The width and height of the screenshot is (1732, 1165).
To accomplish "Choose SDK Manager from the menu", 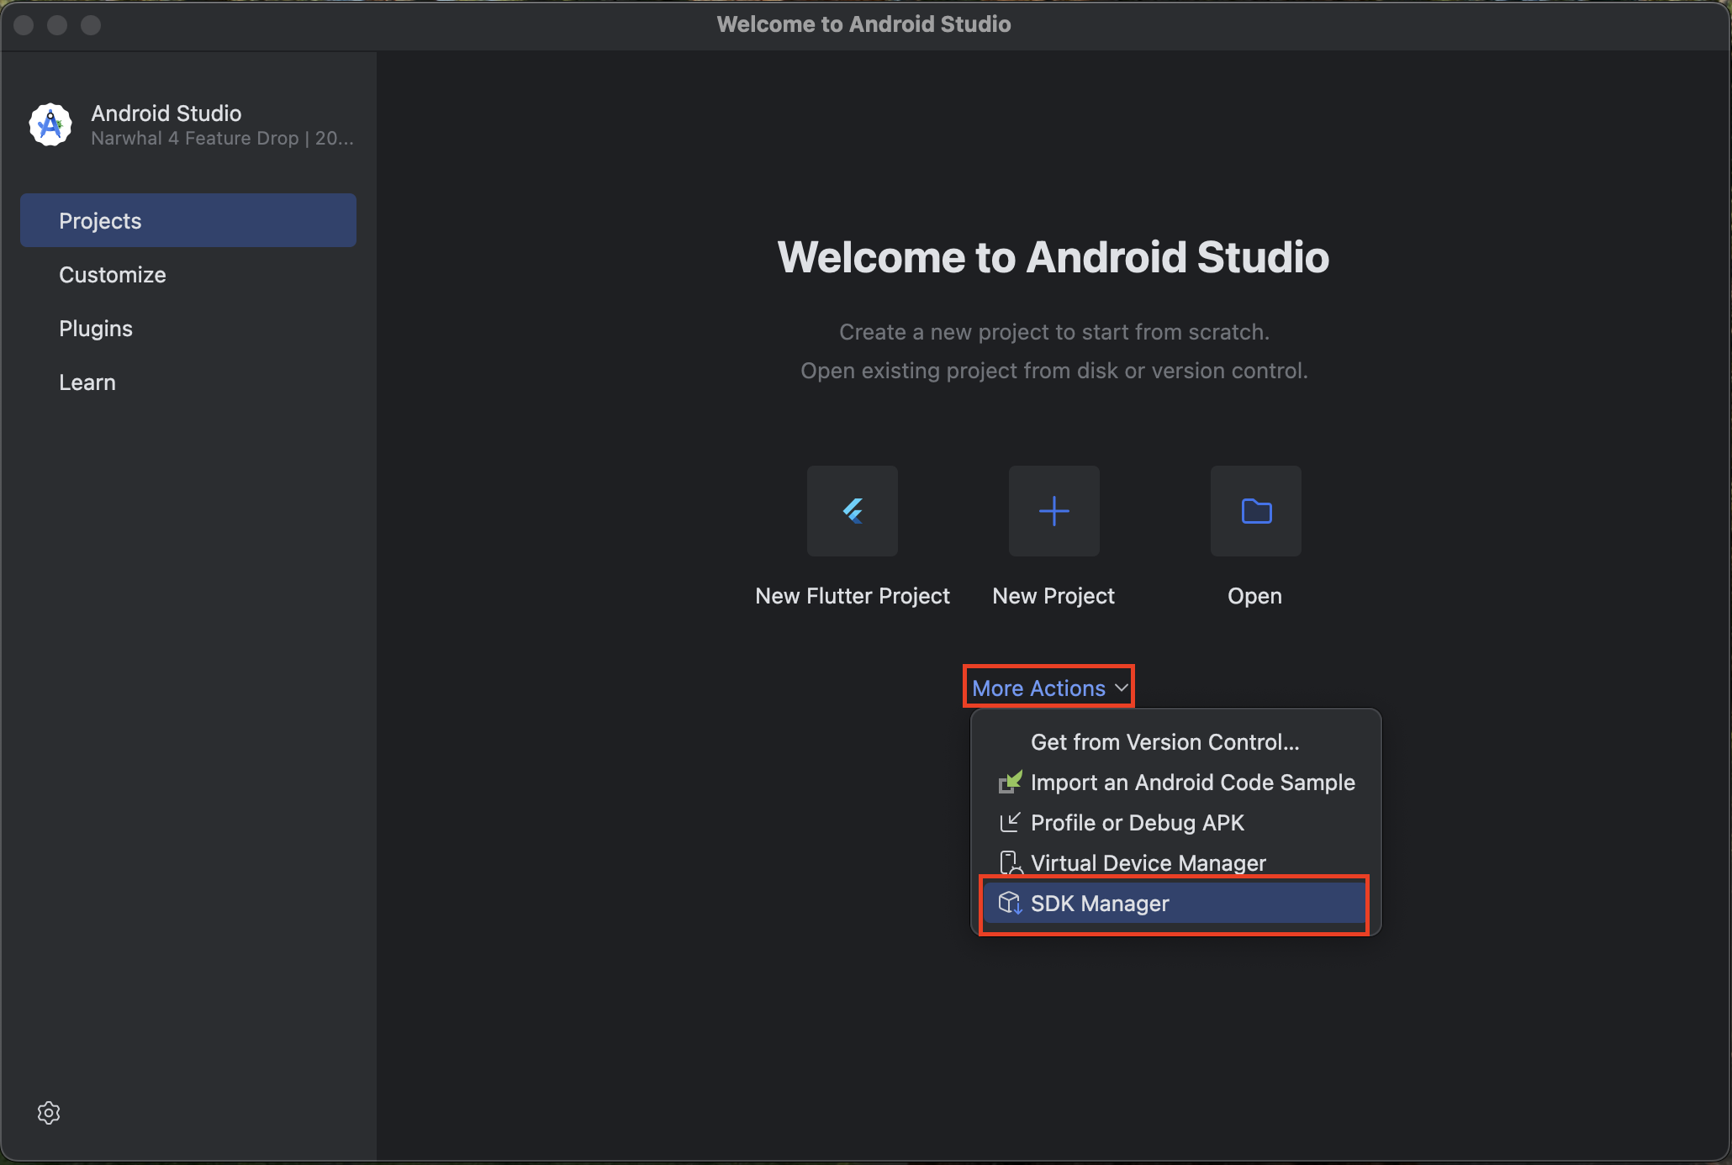I will pos(1100,904).
